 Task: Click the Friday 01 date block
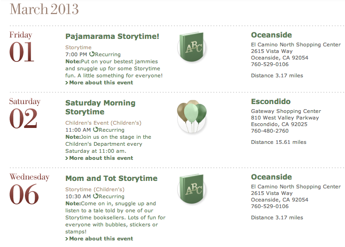22,48
